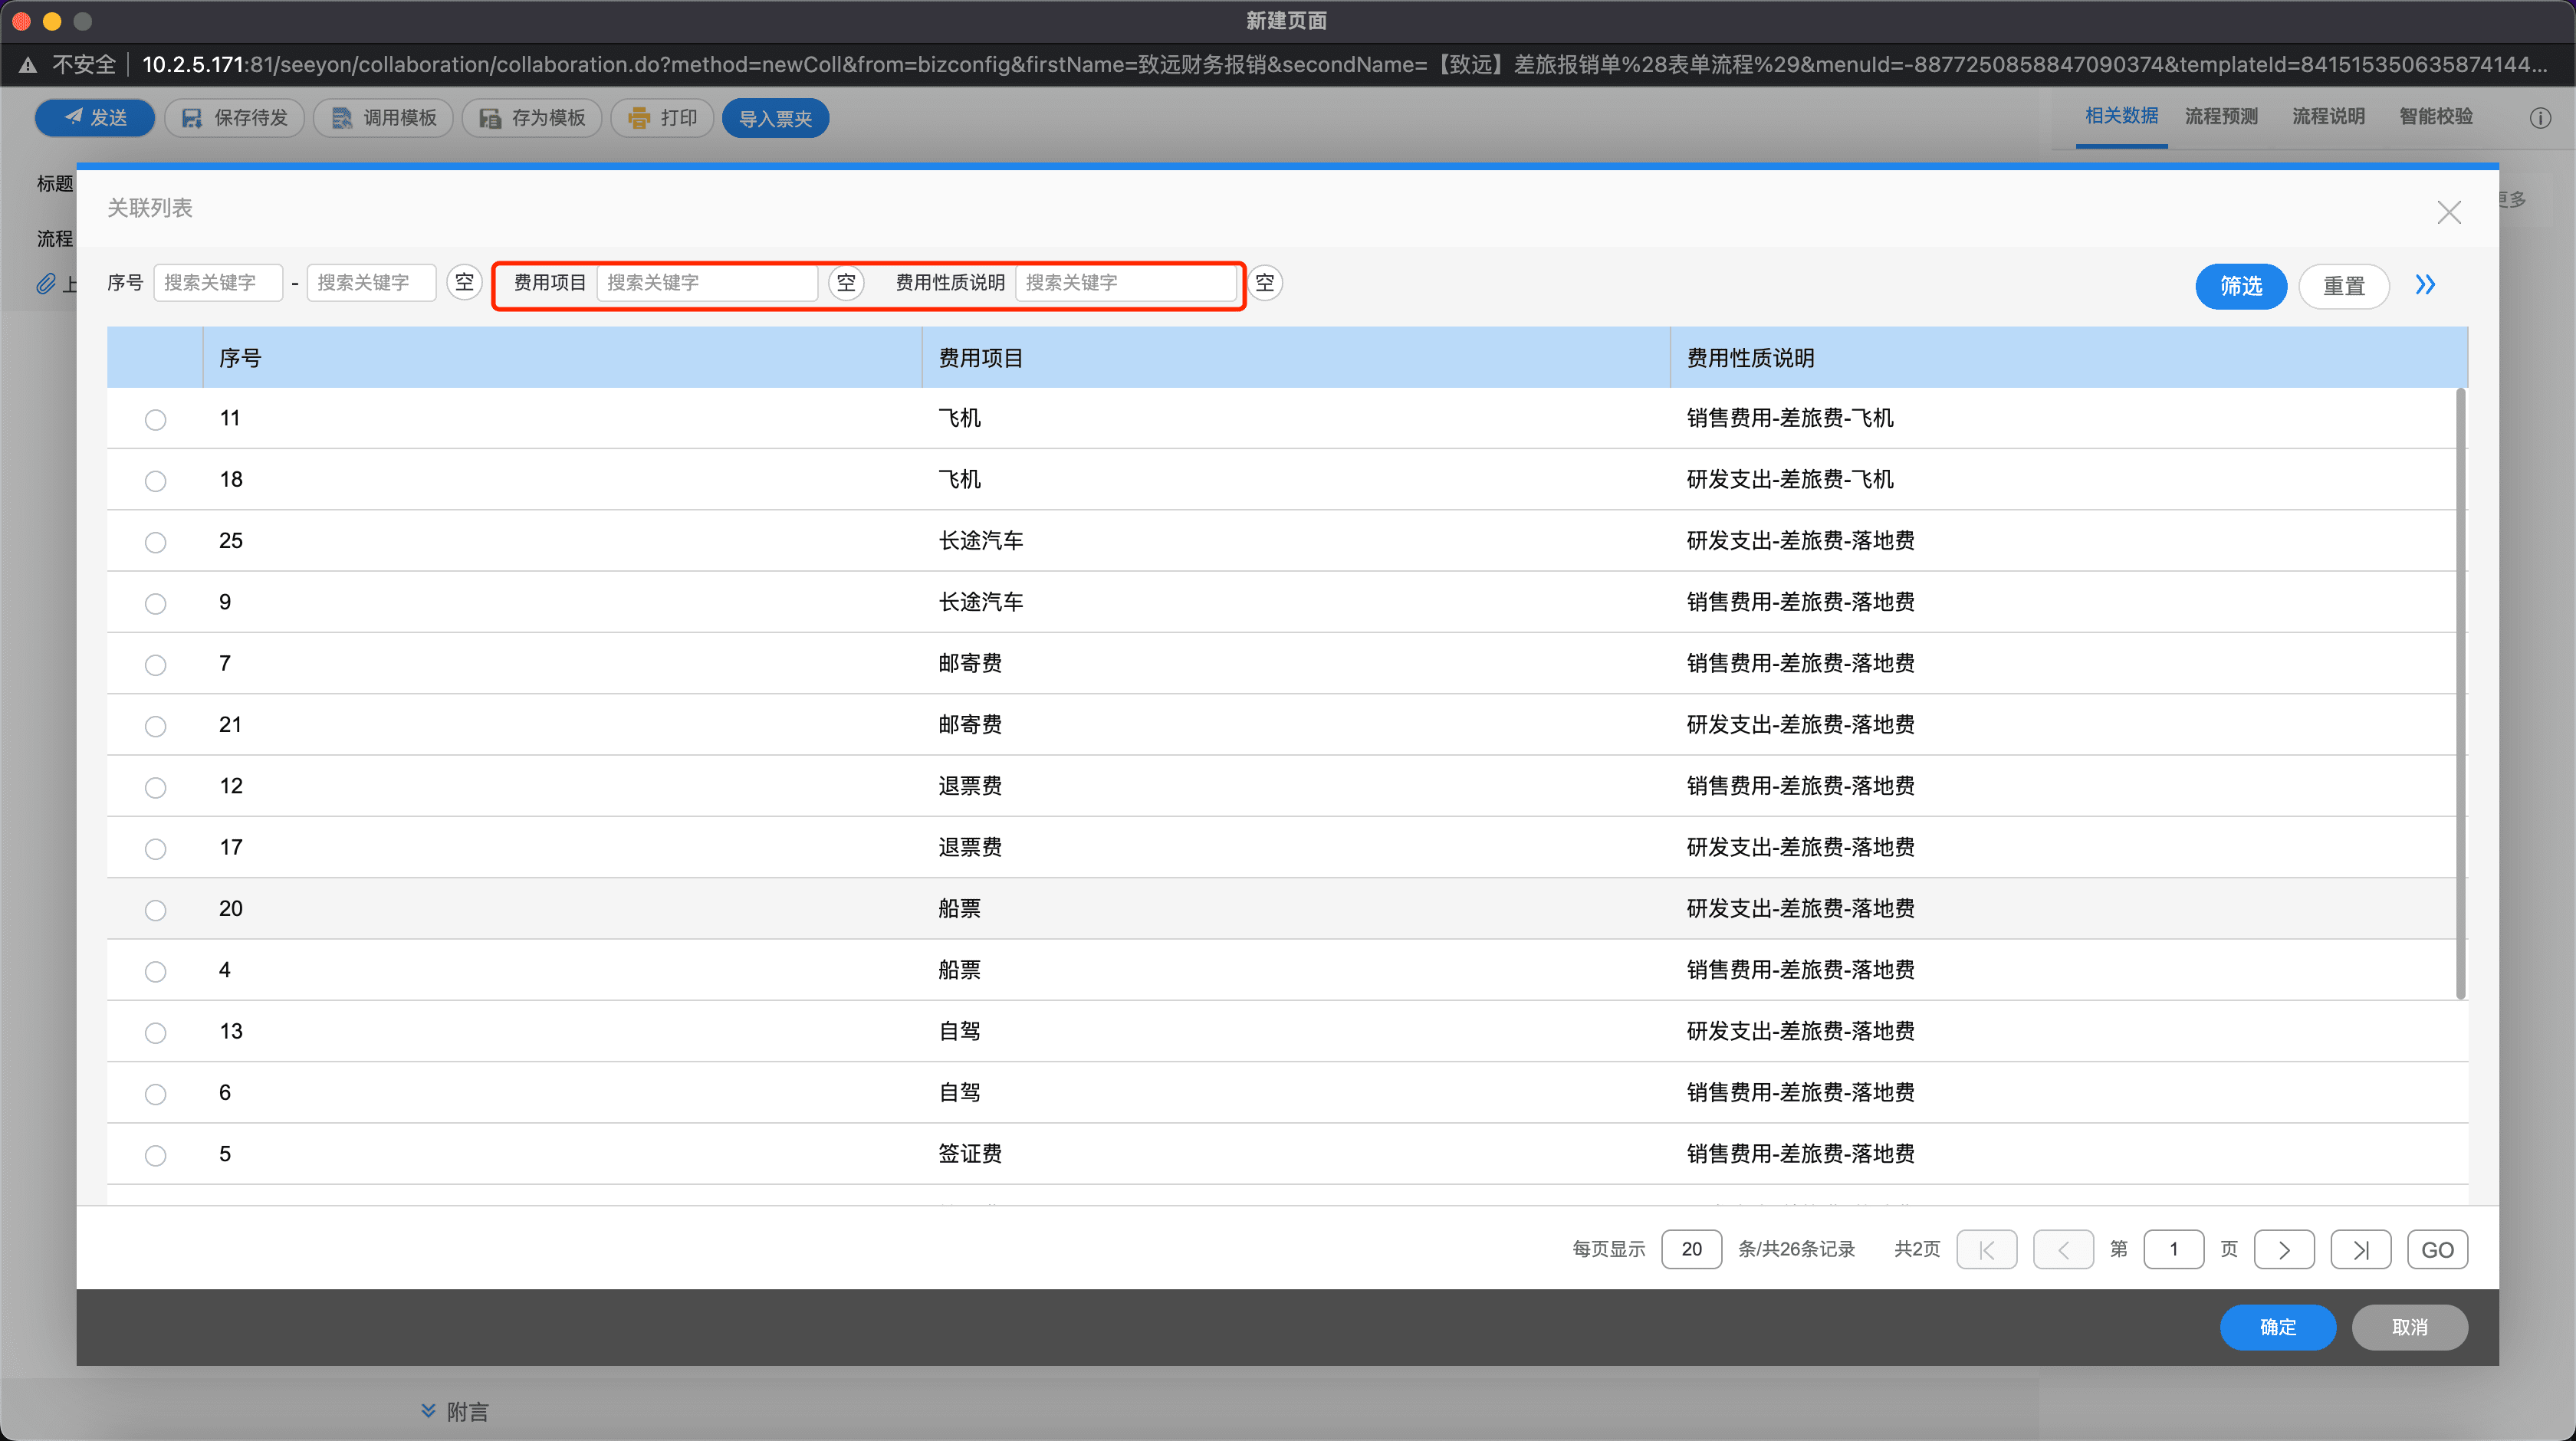The height and width of the screenshot is (1441, 2576).
Task: Select radio button for row 13 自驾
Action: (x=155, y=1033)
